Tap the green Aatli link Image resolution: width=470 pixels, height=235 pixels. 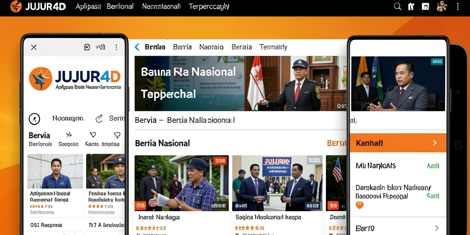[433, 166]
